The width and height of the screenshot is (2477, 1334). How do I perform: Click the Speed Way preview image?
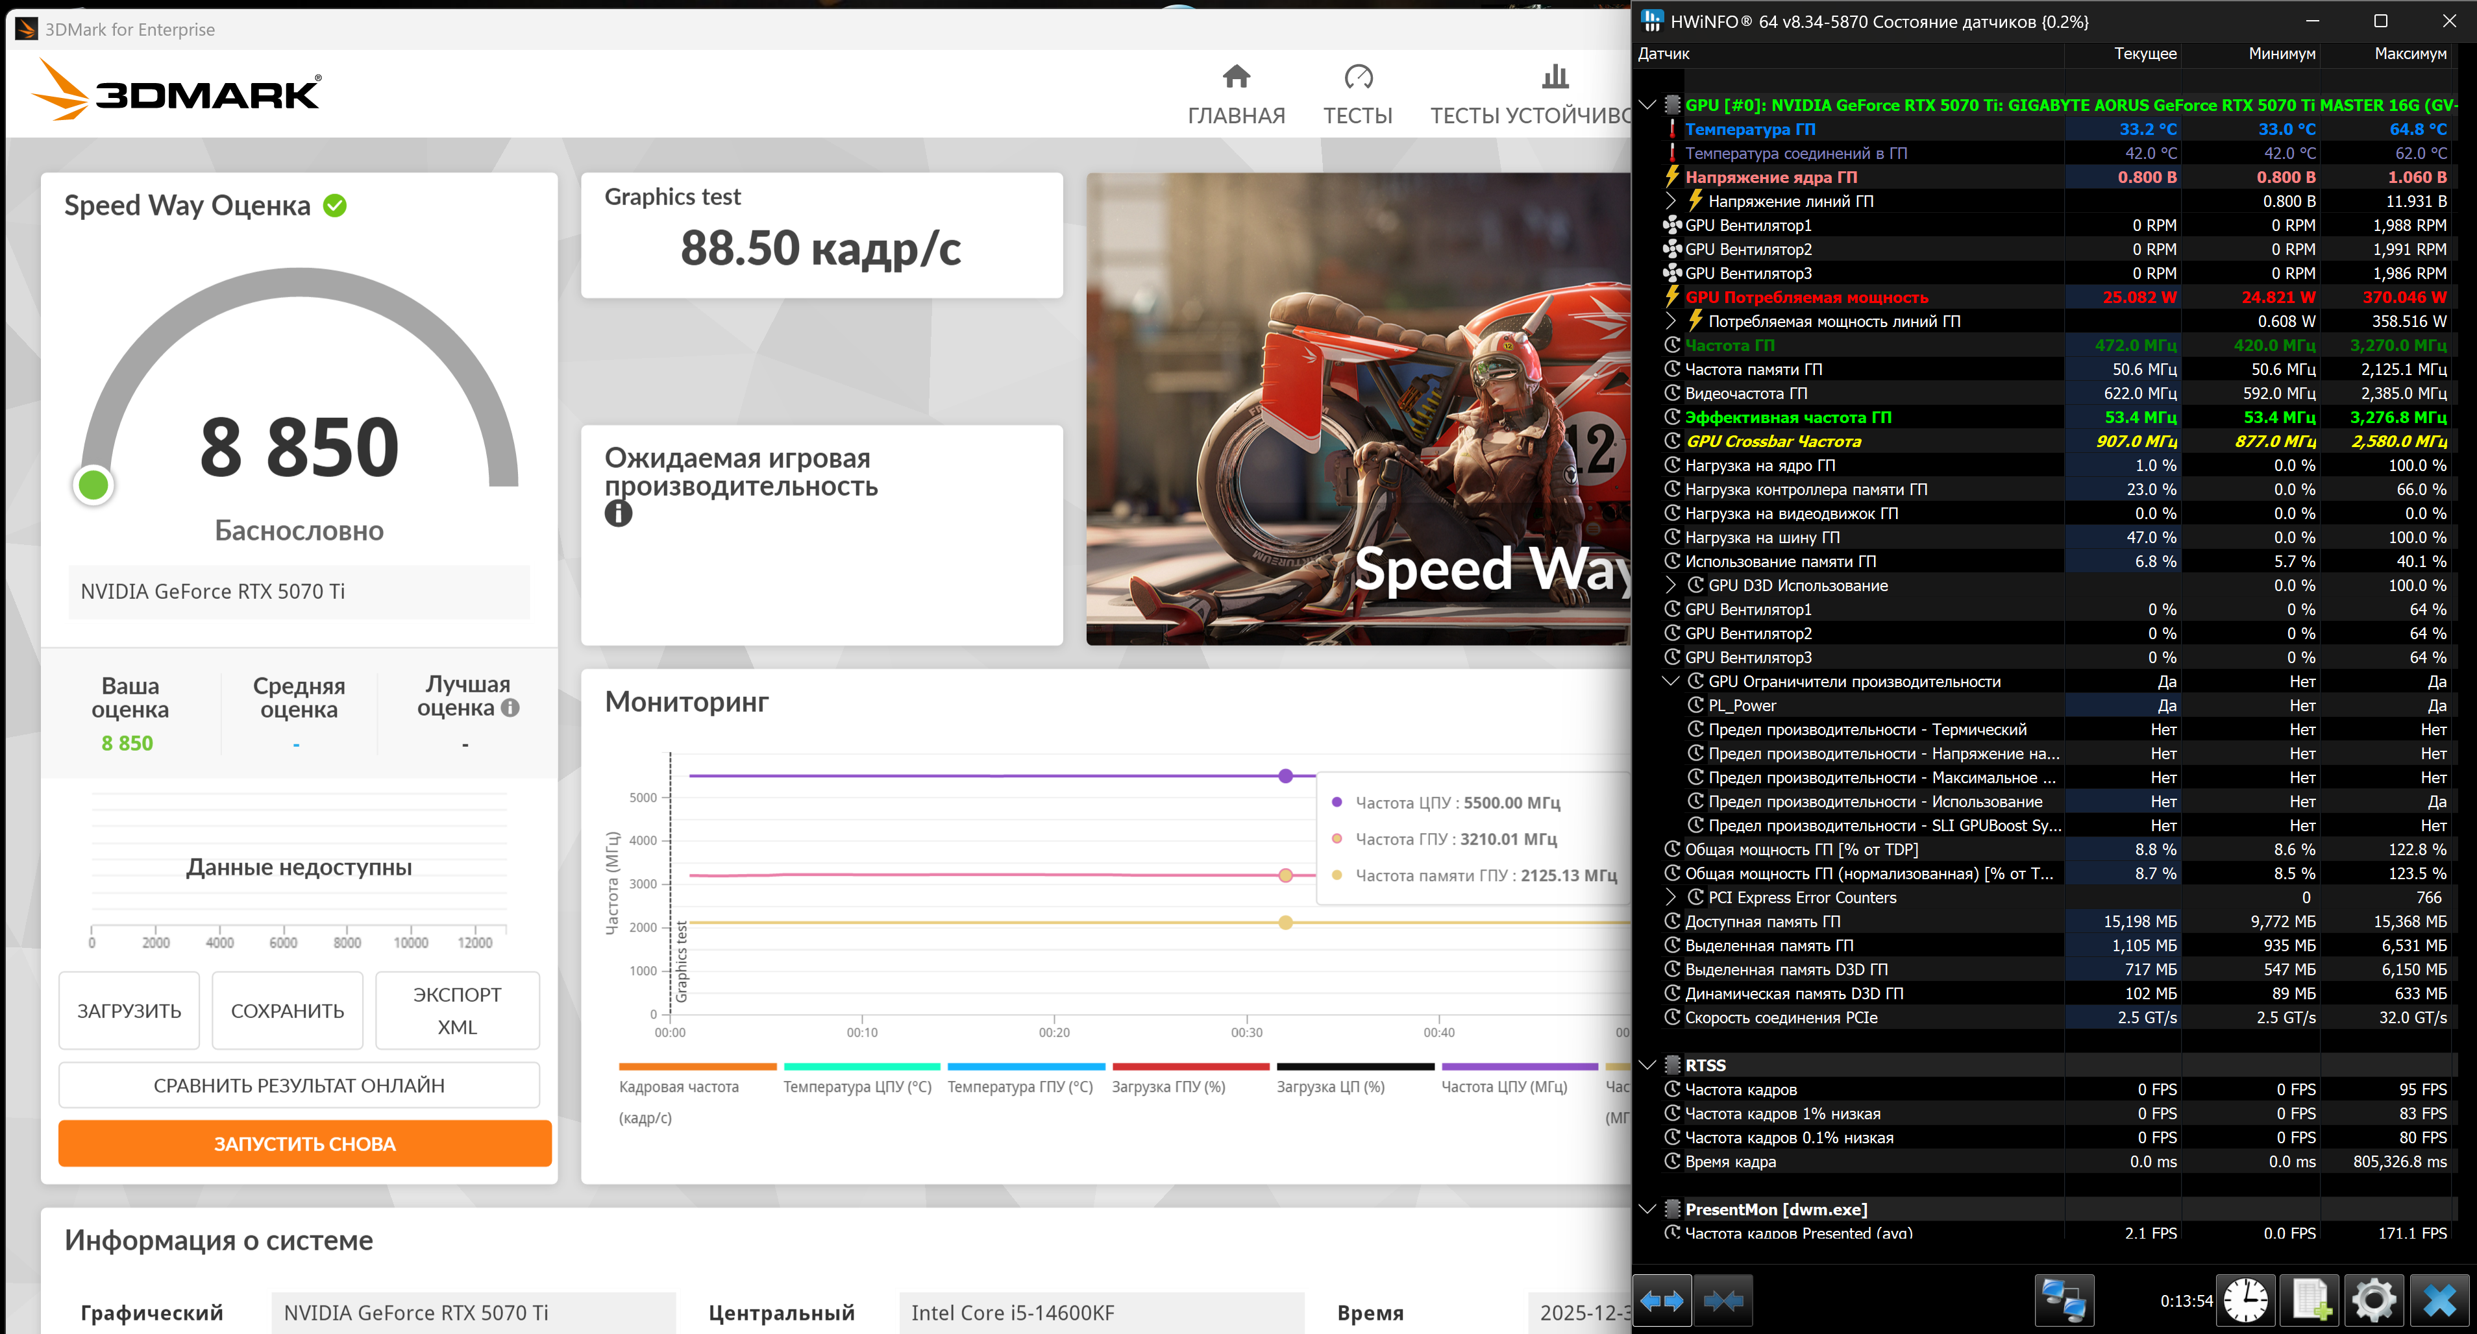point(1358,409)
